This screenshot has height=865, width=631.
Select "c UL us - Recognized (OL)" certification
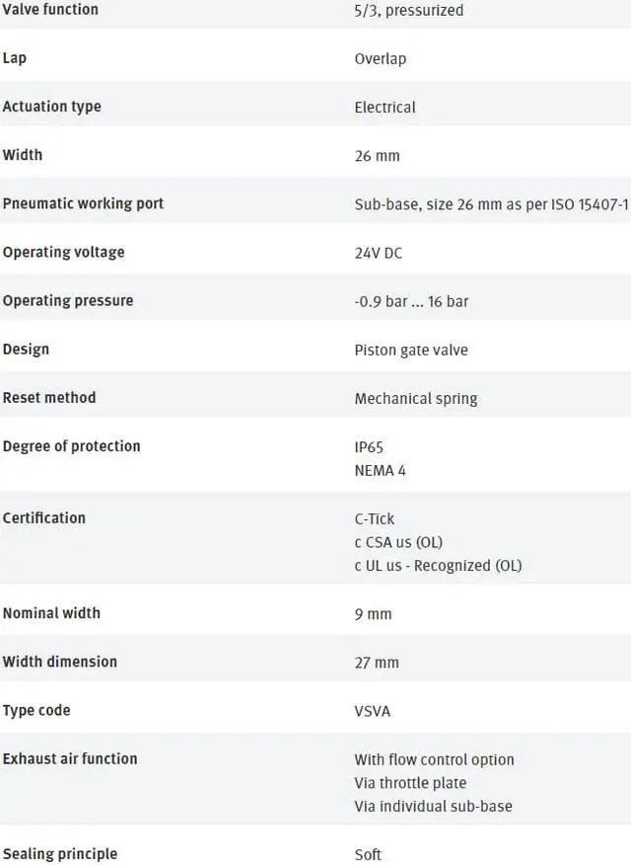438,566
